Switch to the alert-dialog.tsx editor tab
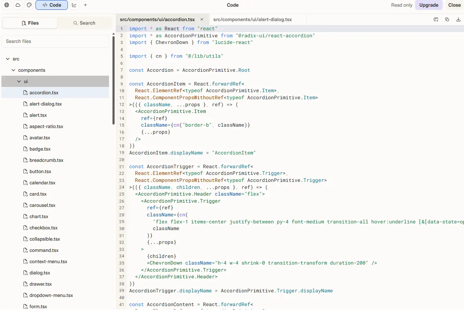464x311 pixels. point(252,19)
